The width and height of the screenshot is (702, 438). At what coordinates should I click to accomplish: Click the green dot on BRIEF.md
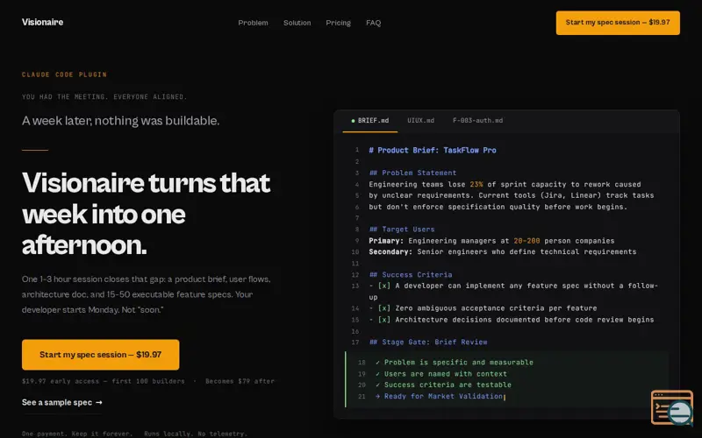pos(353,121)
